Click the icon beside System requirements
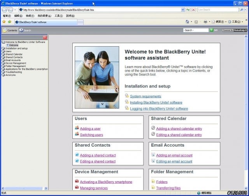 [127, 96]
